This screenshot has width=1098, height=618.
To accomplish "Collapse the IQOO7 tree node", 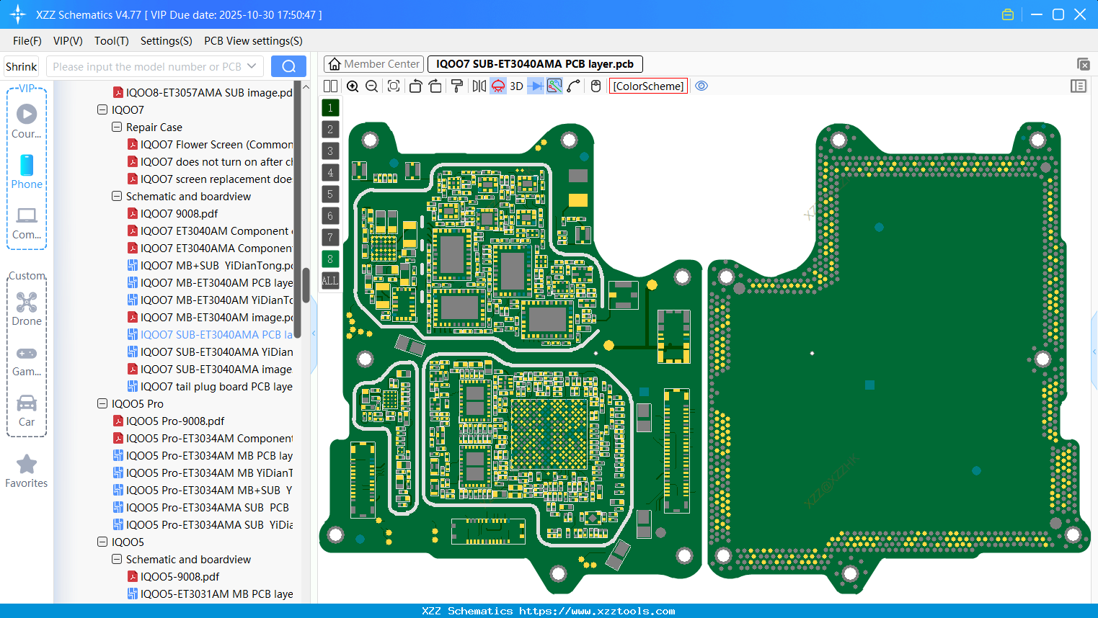I will (x=103, y=109).
